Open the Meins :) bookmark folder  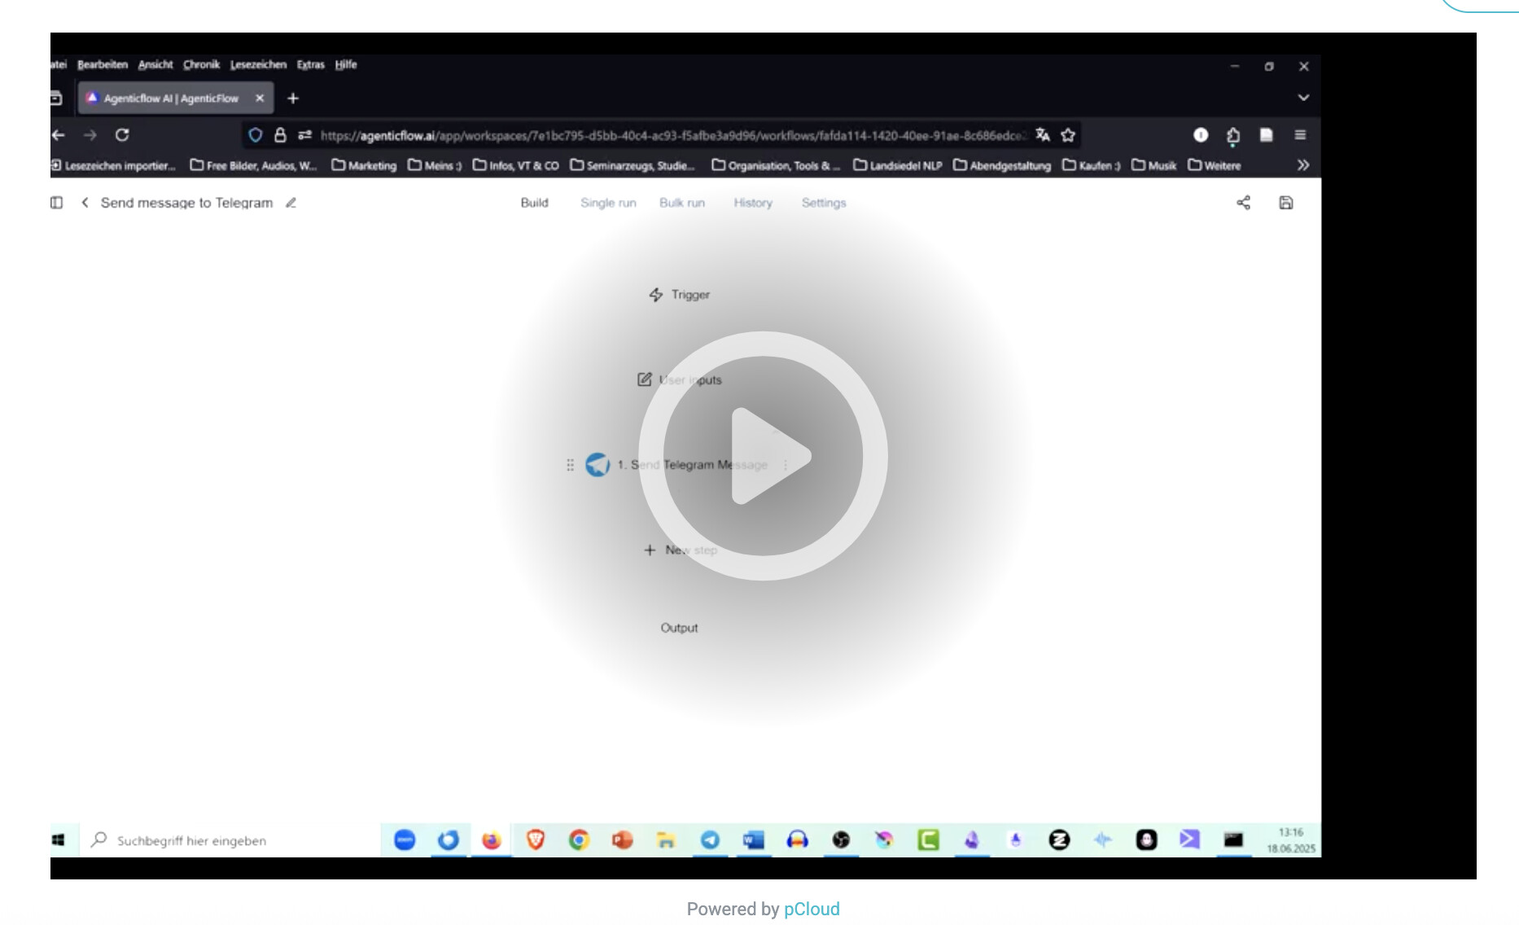435,165
